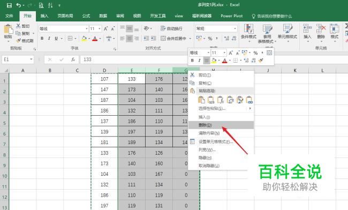Image resolution: width=348 pixels, height=210 pixels.
Task: Click the format painter brush in the mini toolbar
Action: [261, 61]
